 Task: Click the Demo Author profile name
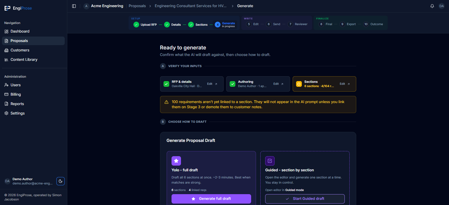(23, 179)
